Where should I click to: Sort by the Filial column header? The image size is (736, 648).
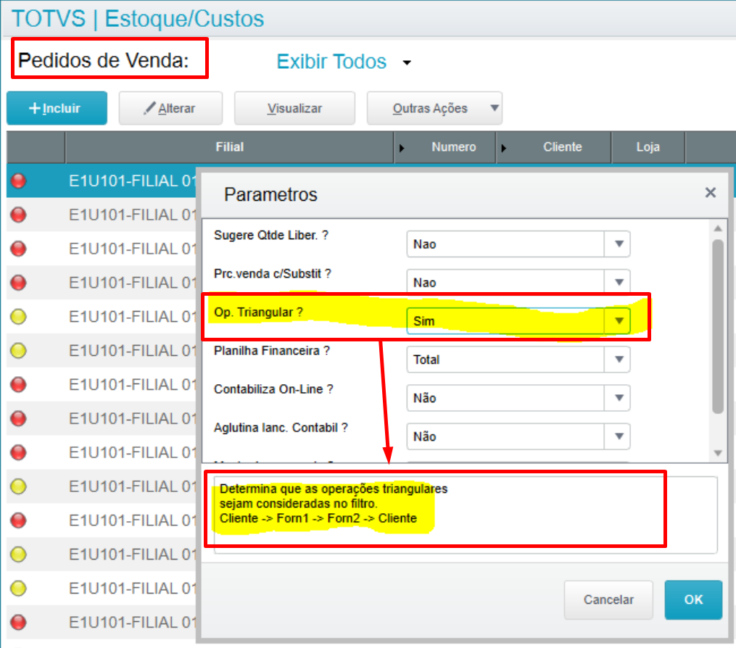tap(230, 147)
